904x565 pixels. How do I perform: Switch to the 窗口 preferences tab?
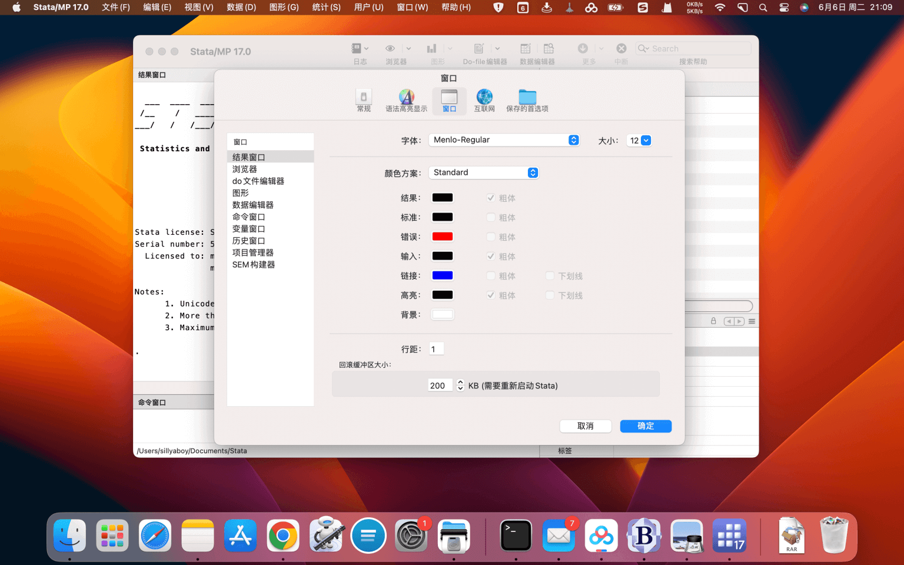click(x=449, y=100)
